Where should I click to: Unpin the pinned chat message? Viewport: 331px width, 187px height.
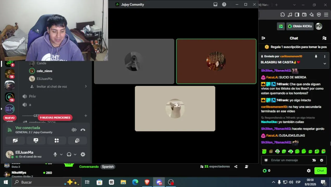[316, 56]
